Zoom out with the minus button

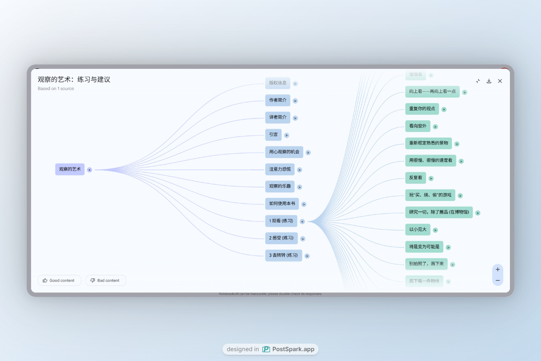coord(498,280)
